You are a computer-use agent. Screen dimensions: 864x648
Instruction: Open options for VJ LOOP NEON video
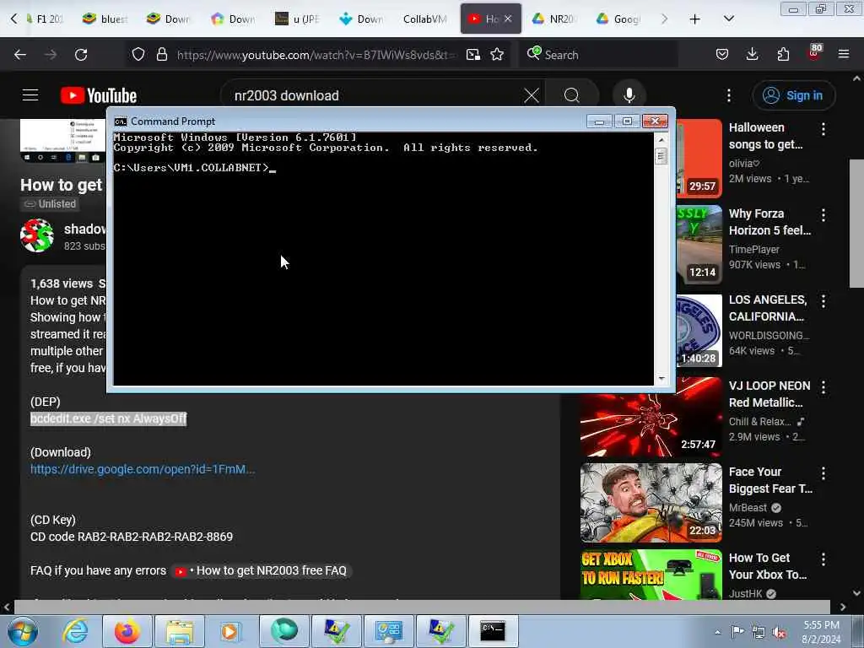point(823,387)
